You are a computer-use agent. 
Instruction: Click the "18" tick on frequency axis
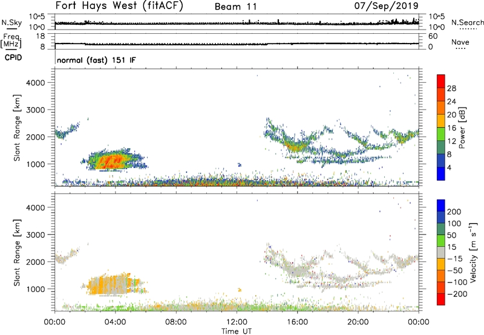click(x=41, y=36)
